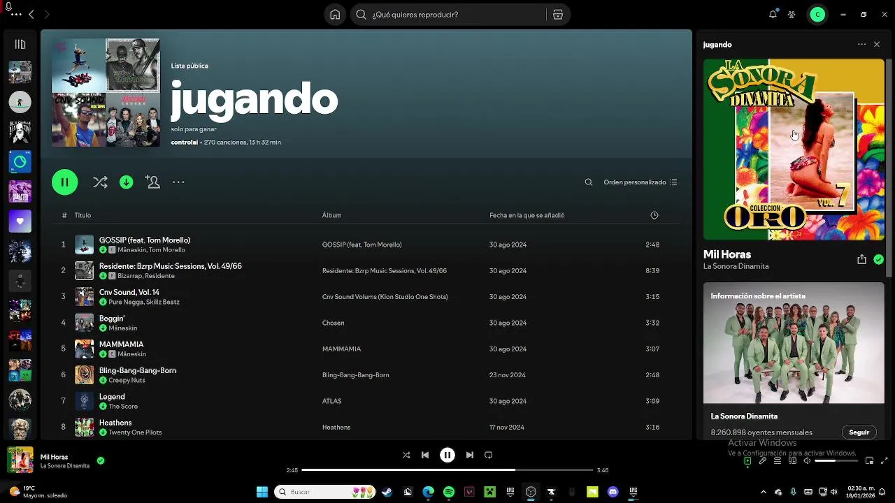Seek on the song progress bar

(447, 470)
